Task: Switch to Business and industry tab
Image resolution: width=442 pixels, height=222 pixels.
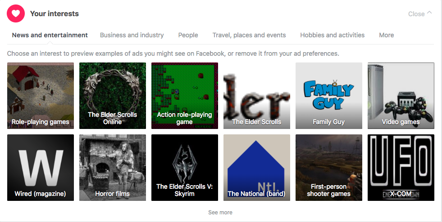Action: click(x=132, y=35)
